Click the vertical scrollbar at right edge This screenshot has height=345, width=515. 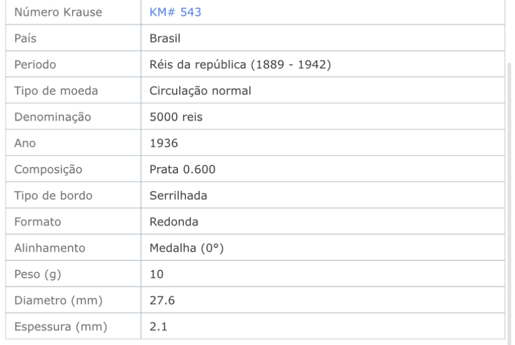(x=509, y=203)
